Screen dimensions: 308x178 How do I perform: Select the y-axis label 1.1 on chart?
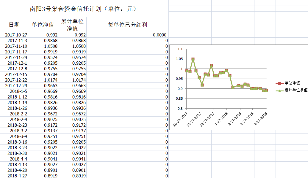coord(179,49)
